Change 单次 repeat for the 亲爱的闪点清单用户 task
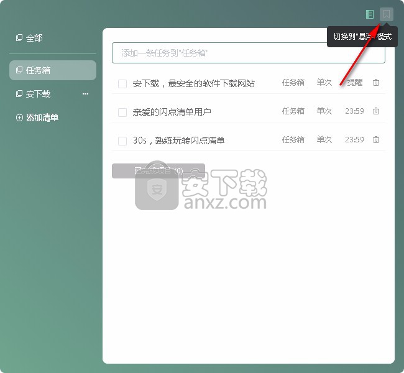The height and width of the screenshot is (373, 404). [x=324, y=111]
